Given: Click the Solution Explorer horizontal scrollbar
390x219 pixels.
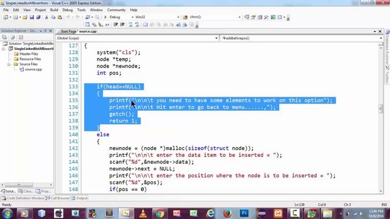Looking at the screenshot, I should coord(19,185).
